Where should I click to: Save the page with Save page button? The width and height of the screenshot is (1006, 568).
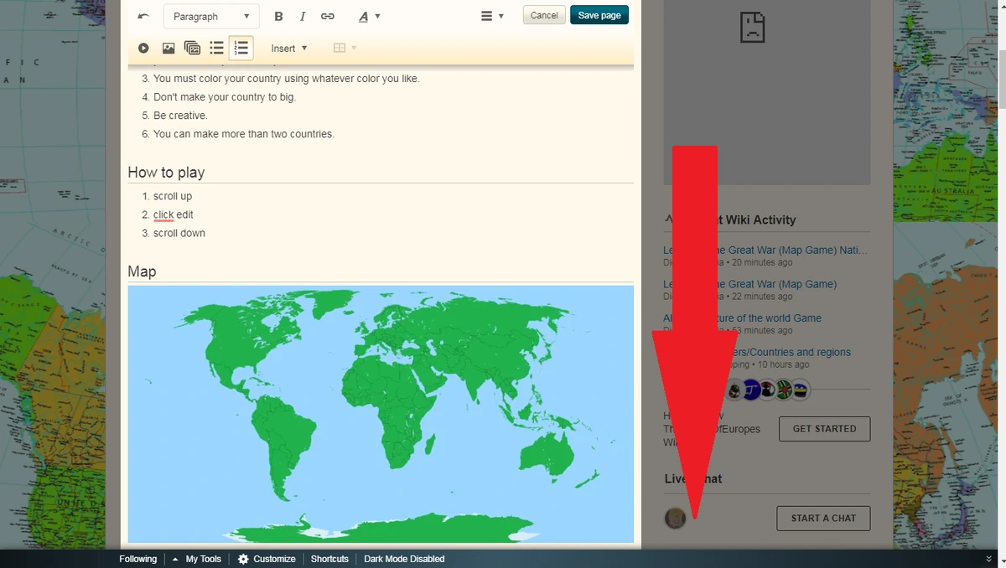tap(599, 15)
